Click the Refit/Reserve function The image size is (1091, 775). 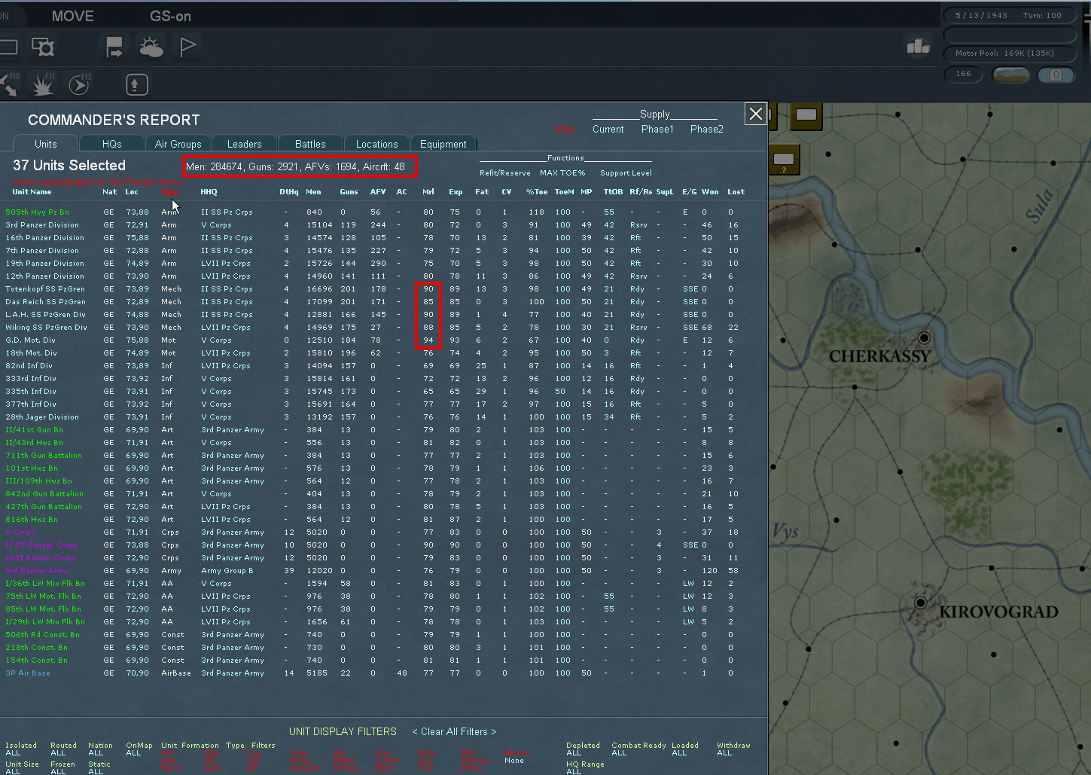point(505,172)
